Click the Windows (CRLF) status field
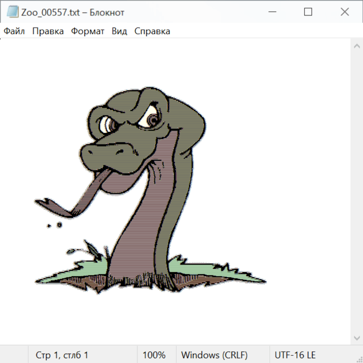 click(x=214, y=355)
